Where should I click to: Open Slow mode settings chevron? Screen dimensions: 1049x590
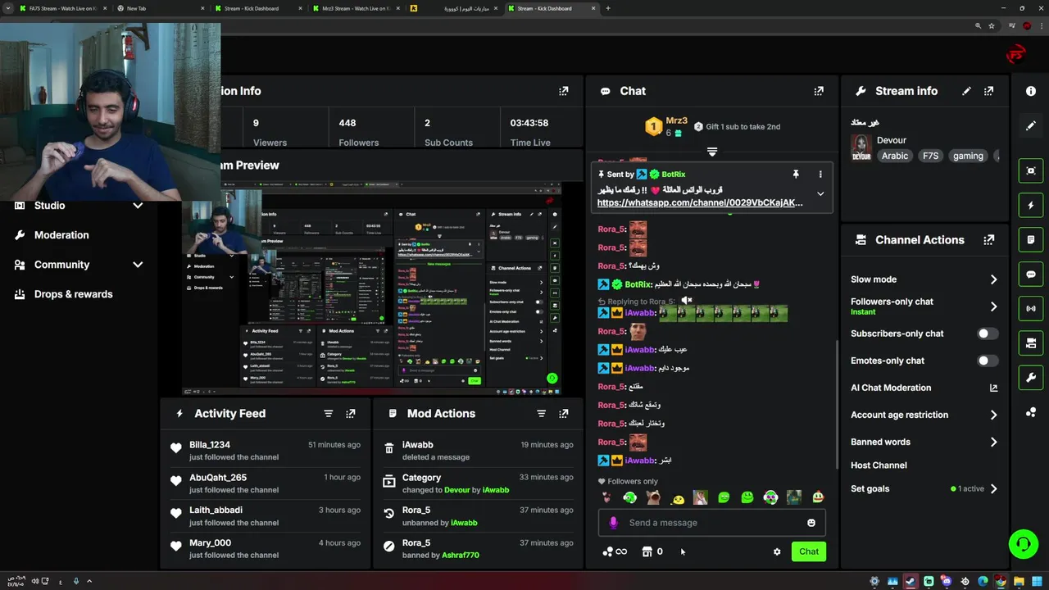993,279
